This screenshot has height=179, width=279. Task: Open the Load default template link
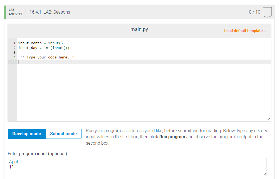tap(245, 31)
